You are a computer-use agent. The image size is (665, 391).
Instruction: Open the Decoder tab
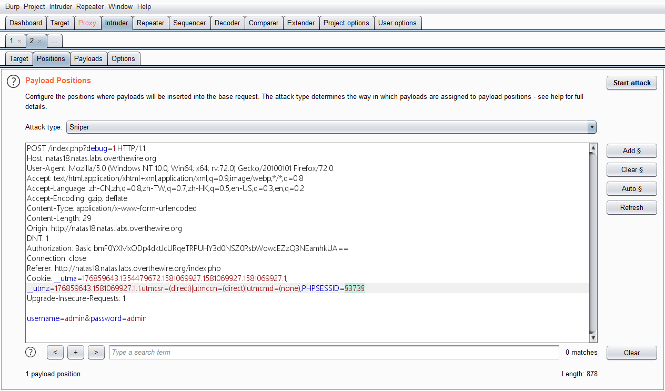point(227,23)
